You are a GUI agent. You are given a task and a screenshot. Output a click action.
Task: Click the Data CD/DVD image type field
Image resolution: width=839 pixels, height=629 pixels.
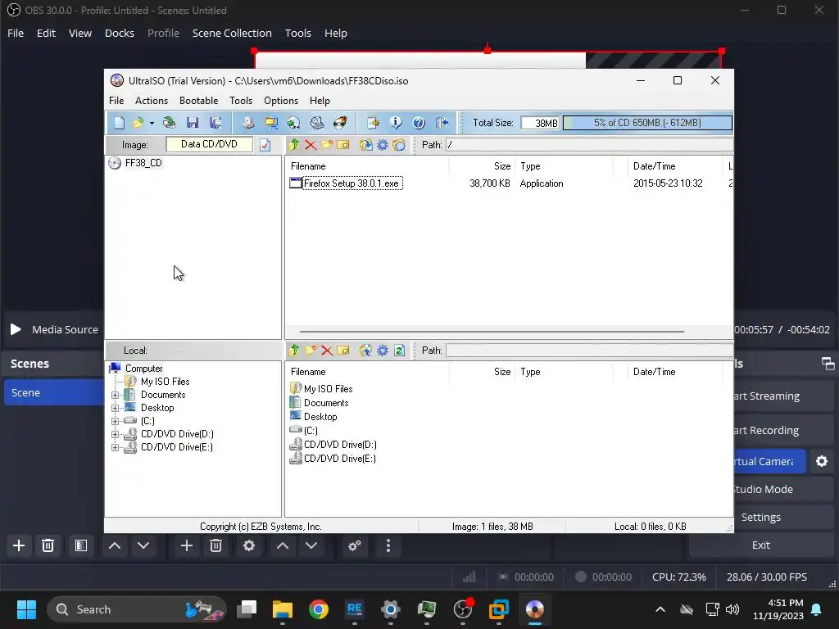click(x=209, y=144)
